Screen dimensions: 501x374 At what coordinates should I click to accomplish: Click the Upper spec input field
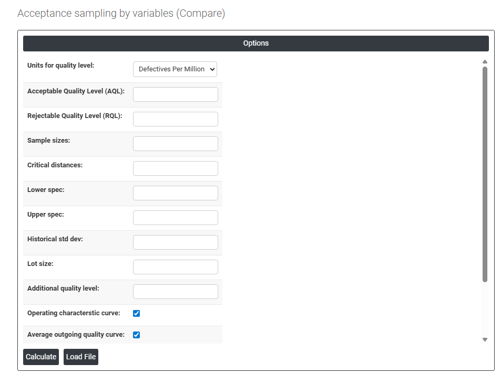[x=175, y=218]
